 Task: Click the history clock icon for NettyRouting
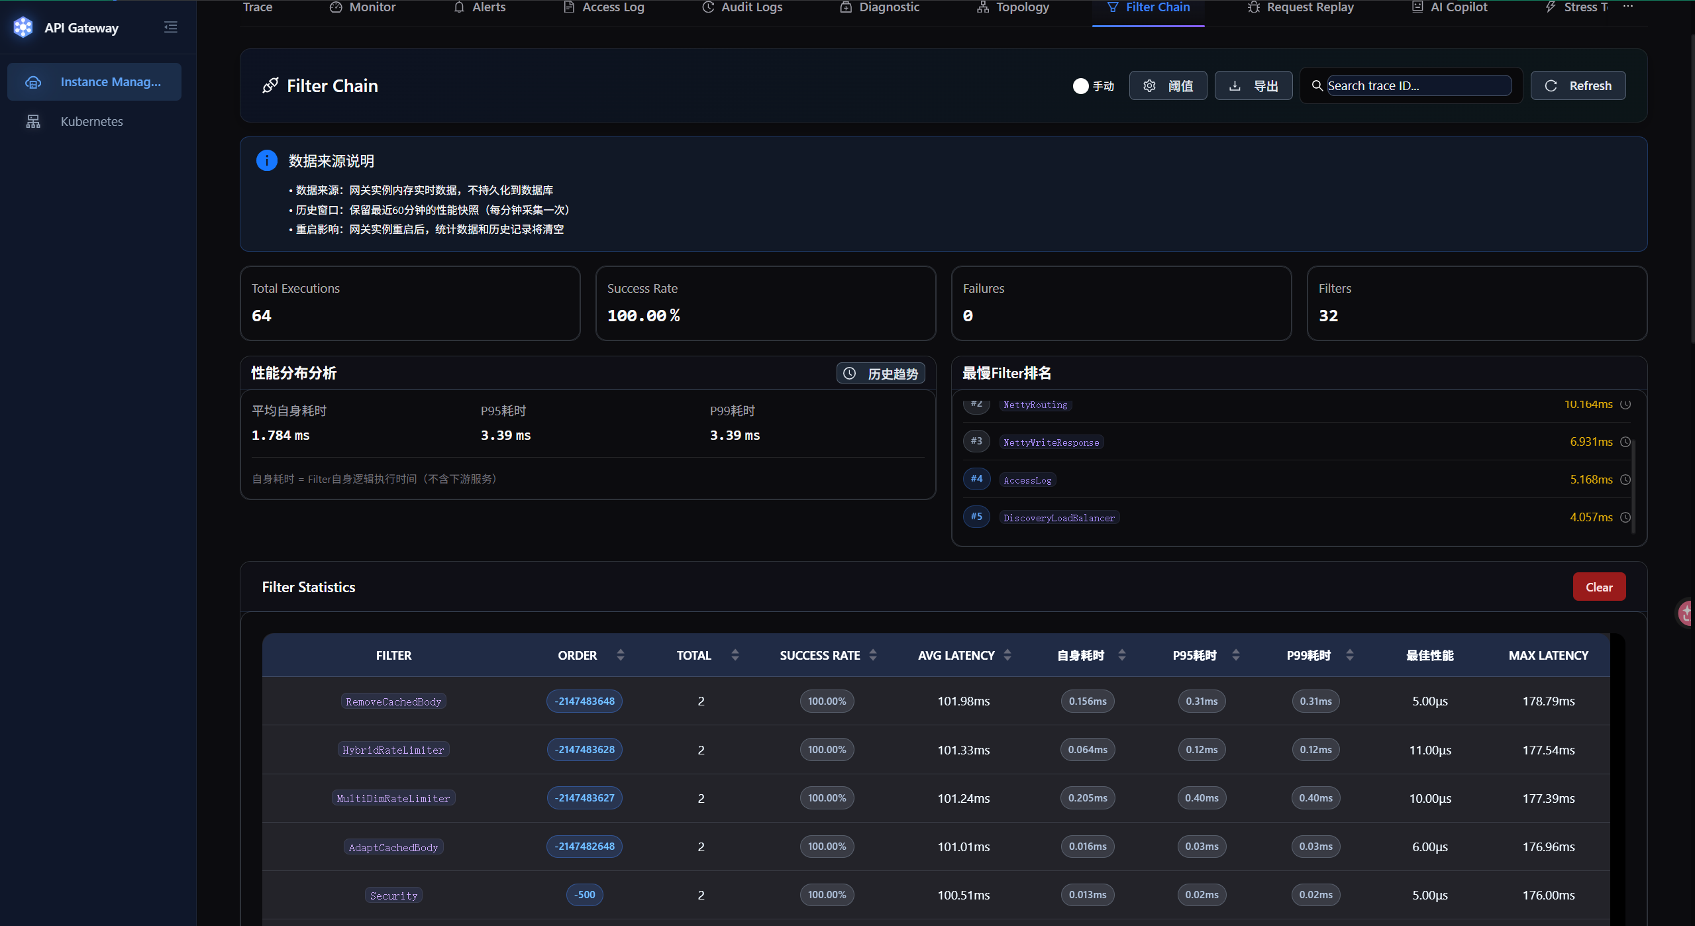click(x=1625, y=404)
